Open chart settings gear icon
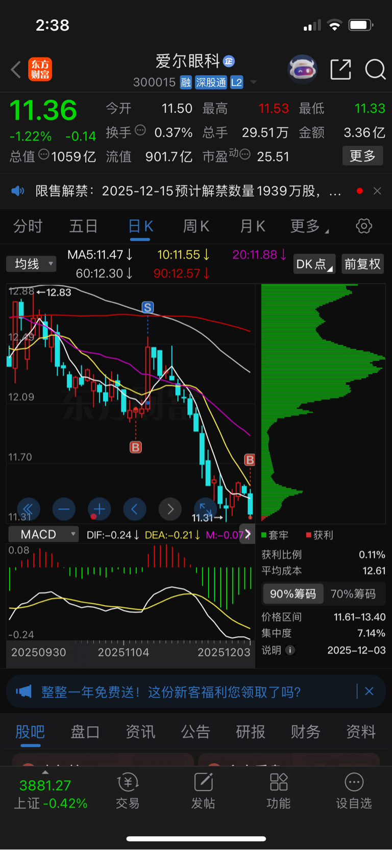392x850 pixels. [x=364, y=226]
